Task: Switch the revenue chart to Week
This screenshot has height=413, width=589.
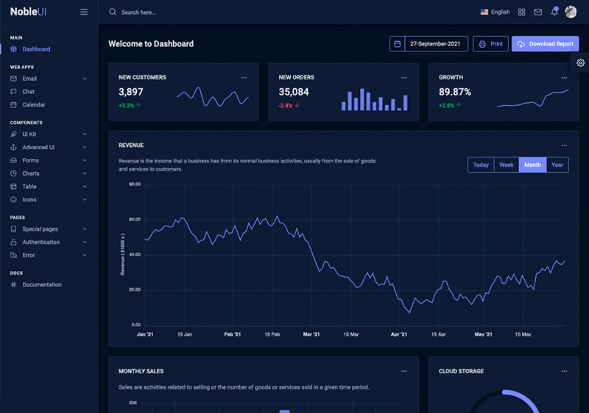Action: point(507,165)
